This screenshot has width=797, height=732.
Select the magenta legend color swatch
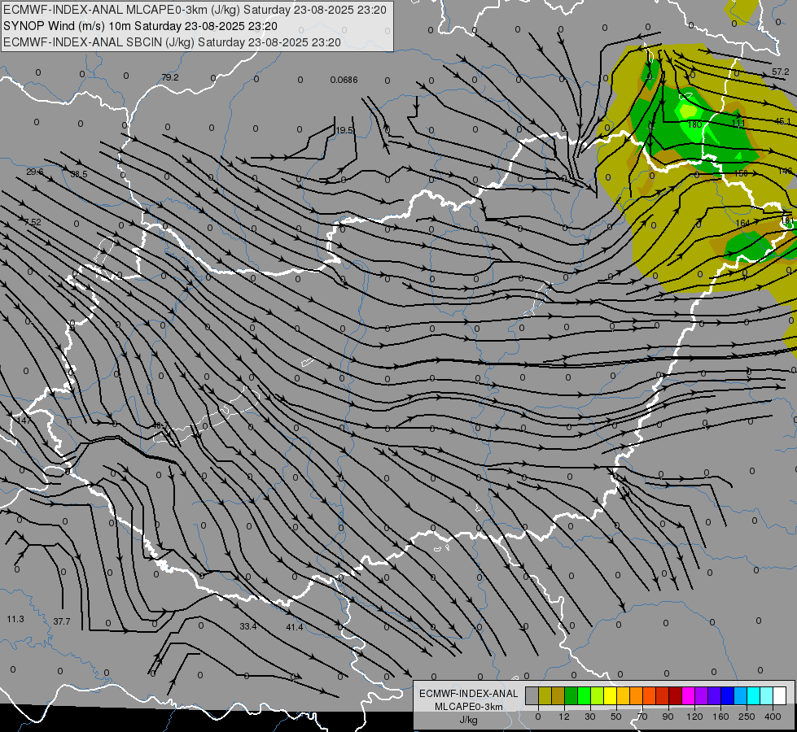pos(689,695)
